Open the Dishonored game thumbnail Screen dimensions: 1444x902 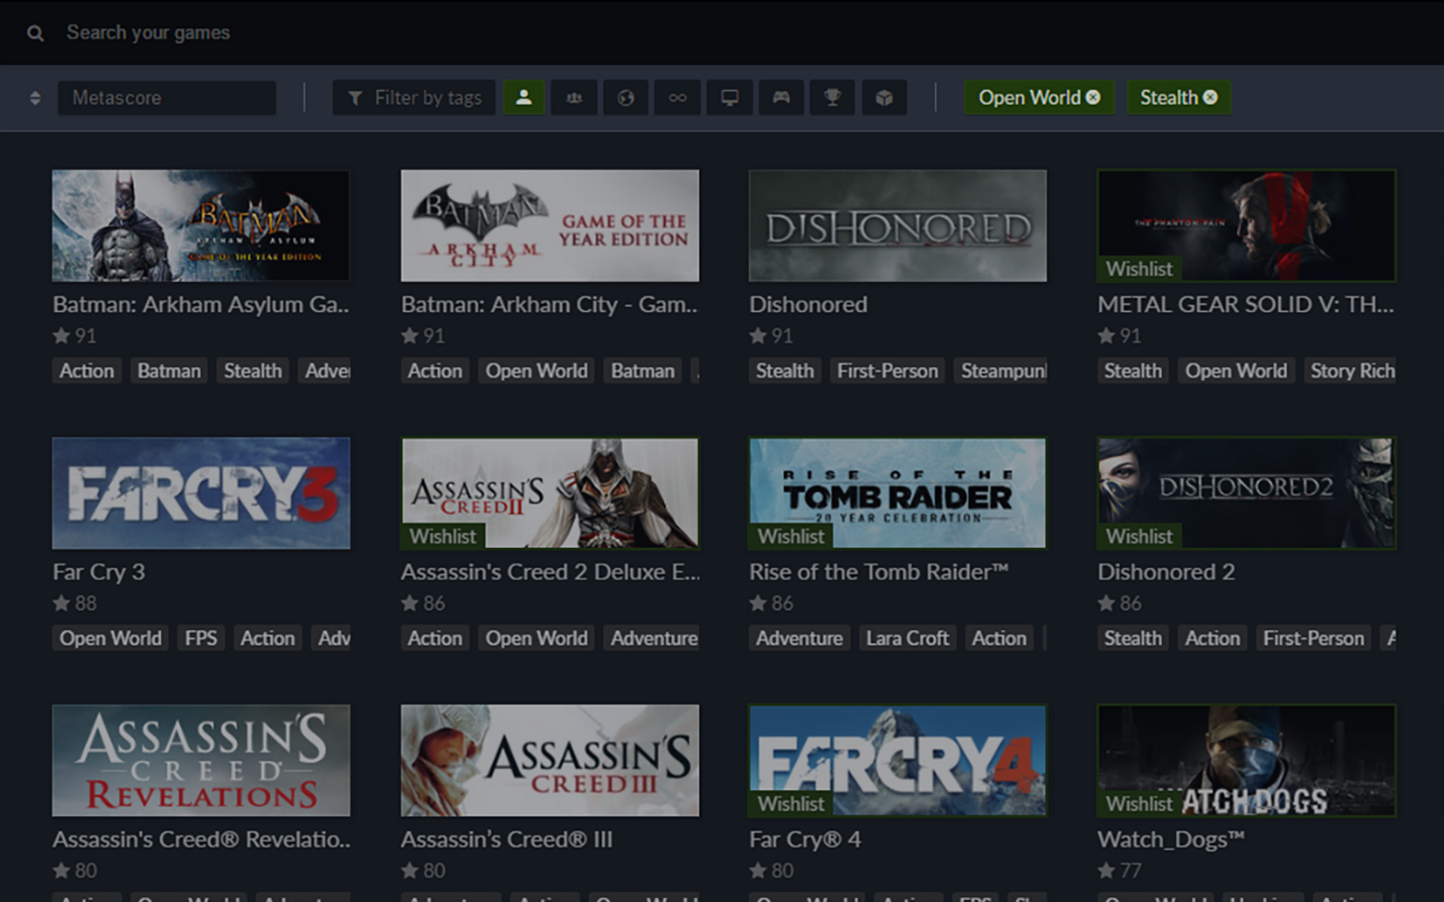tap(897, 225)
